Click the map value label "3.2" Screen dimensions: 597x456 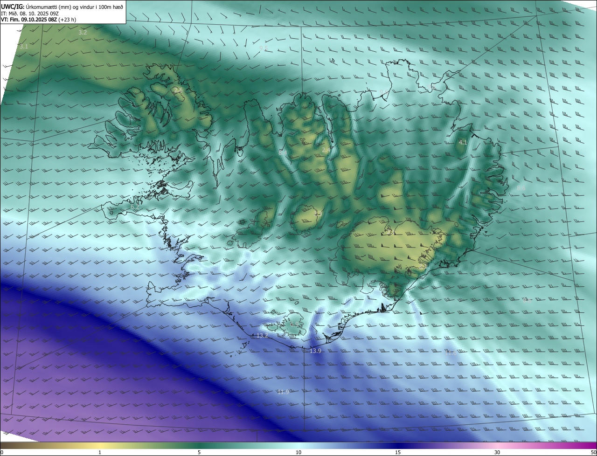tap(83, 33)
